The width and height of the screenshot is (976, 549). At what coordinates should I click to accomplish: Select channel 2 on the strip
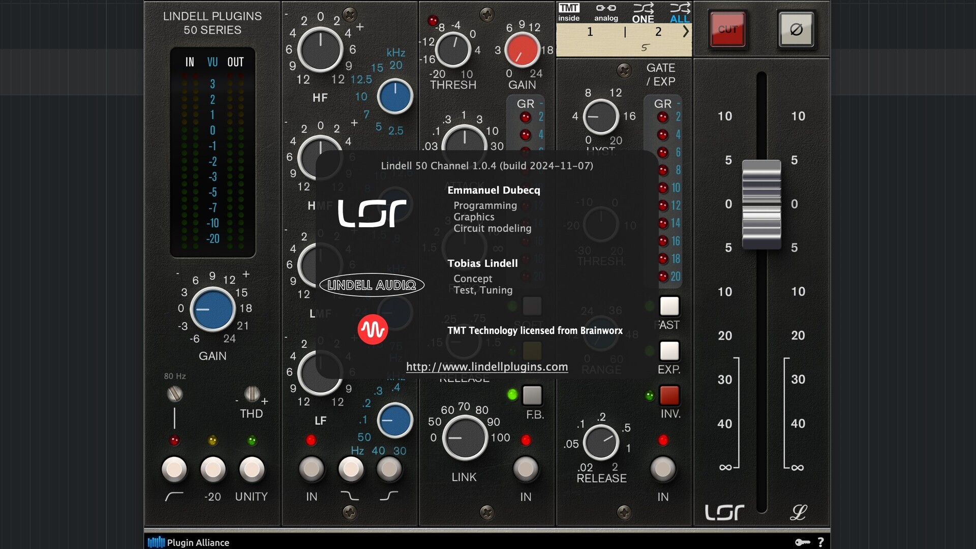click(658, 32)
